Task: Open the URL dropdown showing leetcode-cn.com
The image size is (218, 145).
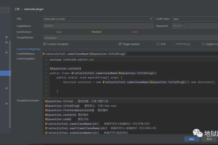Action: click(98, 19)
